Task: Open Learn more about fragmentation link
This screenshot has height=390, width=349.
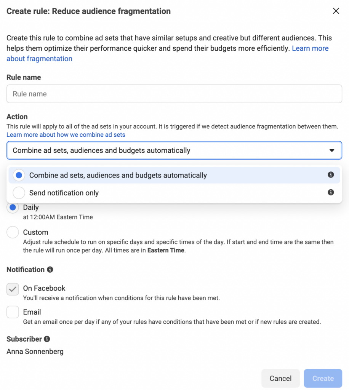Action: [x=39, y=59]
